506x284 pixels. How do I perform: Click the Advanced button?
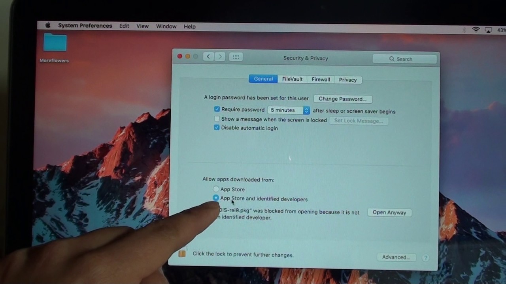(396, 257)
